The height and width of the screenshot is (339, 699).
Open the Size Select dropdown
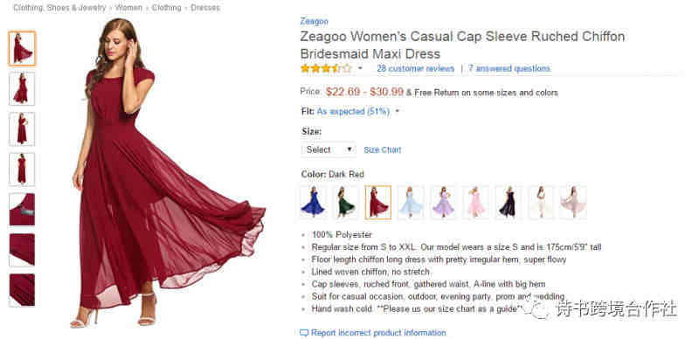click(x=329, y=149)
